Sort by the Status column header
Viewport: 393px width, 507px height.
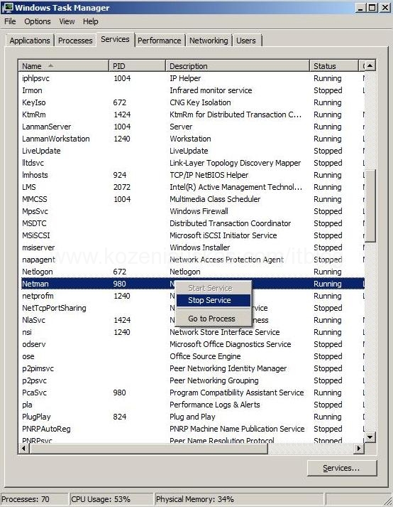[334, 66]
